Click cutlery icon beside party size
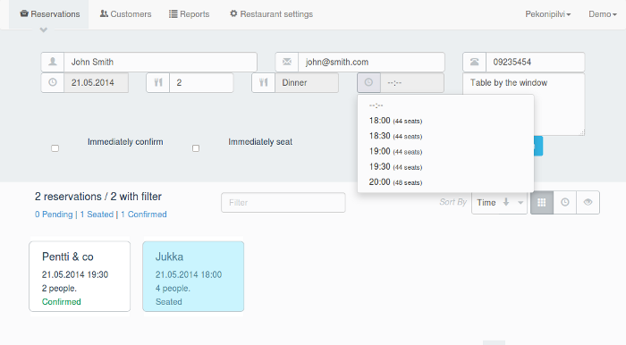 (x=158, y=82)
